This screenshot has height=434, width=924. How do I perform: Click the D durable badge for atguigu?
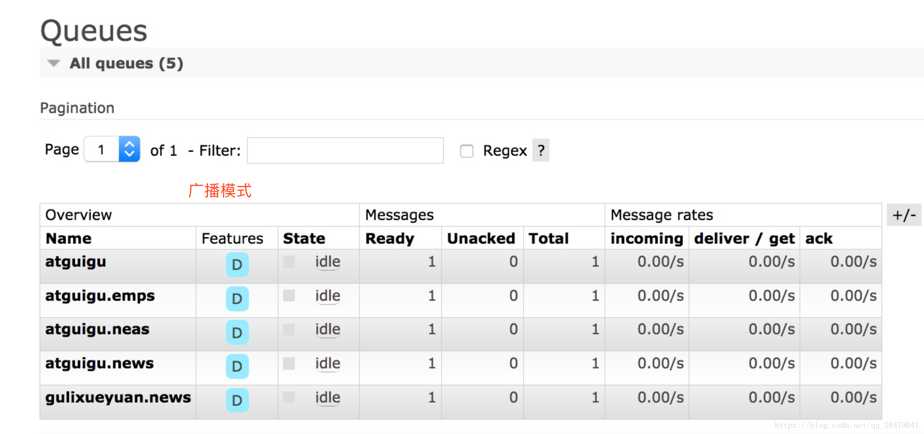pyautogui.click(x=237, y=265)
